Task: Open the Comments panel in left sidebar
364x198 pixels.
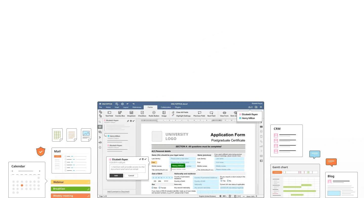Action: 100,127
